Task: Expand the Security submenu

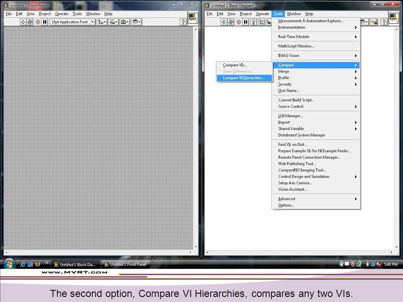Action: 316,84
